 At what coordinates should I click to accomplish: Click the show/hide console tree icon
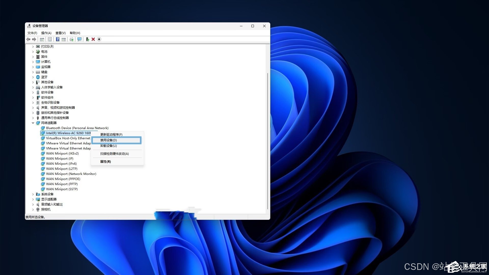(42, 39)
